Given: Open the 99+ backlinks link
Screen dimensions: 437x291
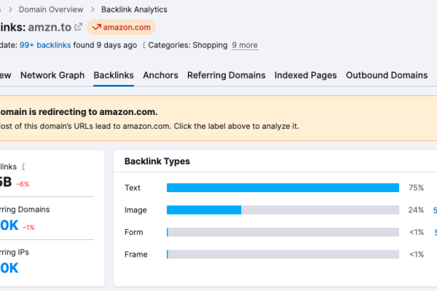Looking at the screenshot, I should pyautogui.click(x=45, y=45).
